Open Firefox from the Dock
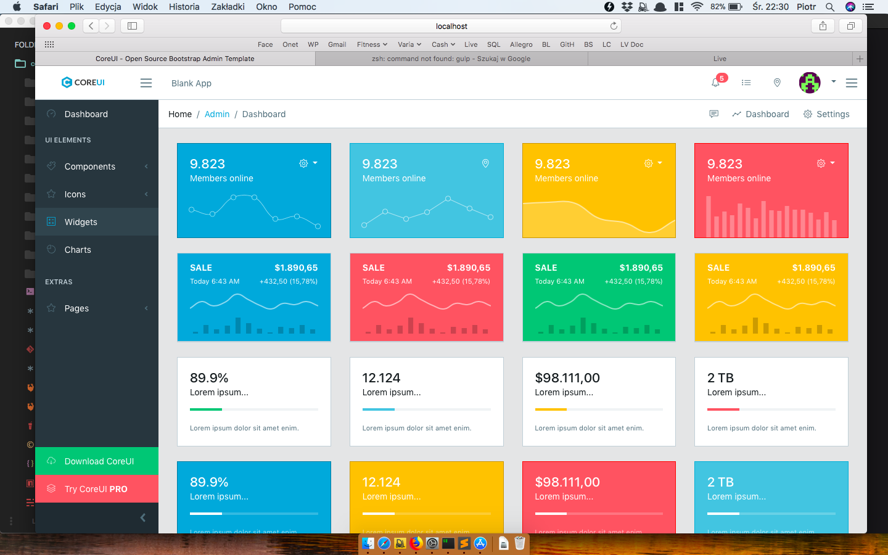888x555 pixels. point(416,543)
